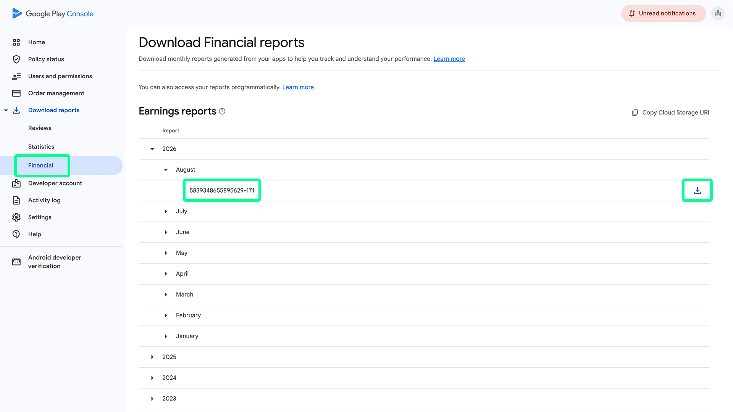This screenshot has width=733, height=412.
Task: Collapse the Download reports sidebar section
Action: [6, 110]
